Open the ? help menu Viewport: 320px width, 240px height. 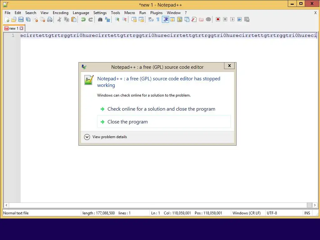pos(186,12)
